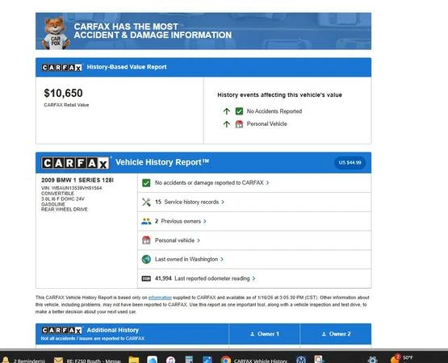Screen dimensions: 448x363
Task: Click the green checkmark beside No accidents or damage
Action: (x=146, y=183)
